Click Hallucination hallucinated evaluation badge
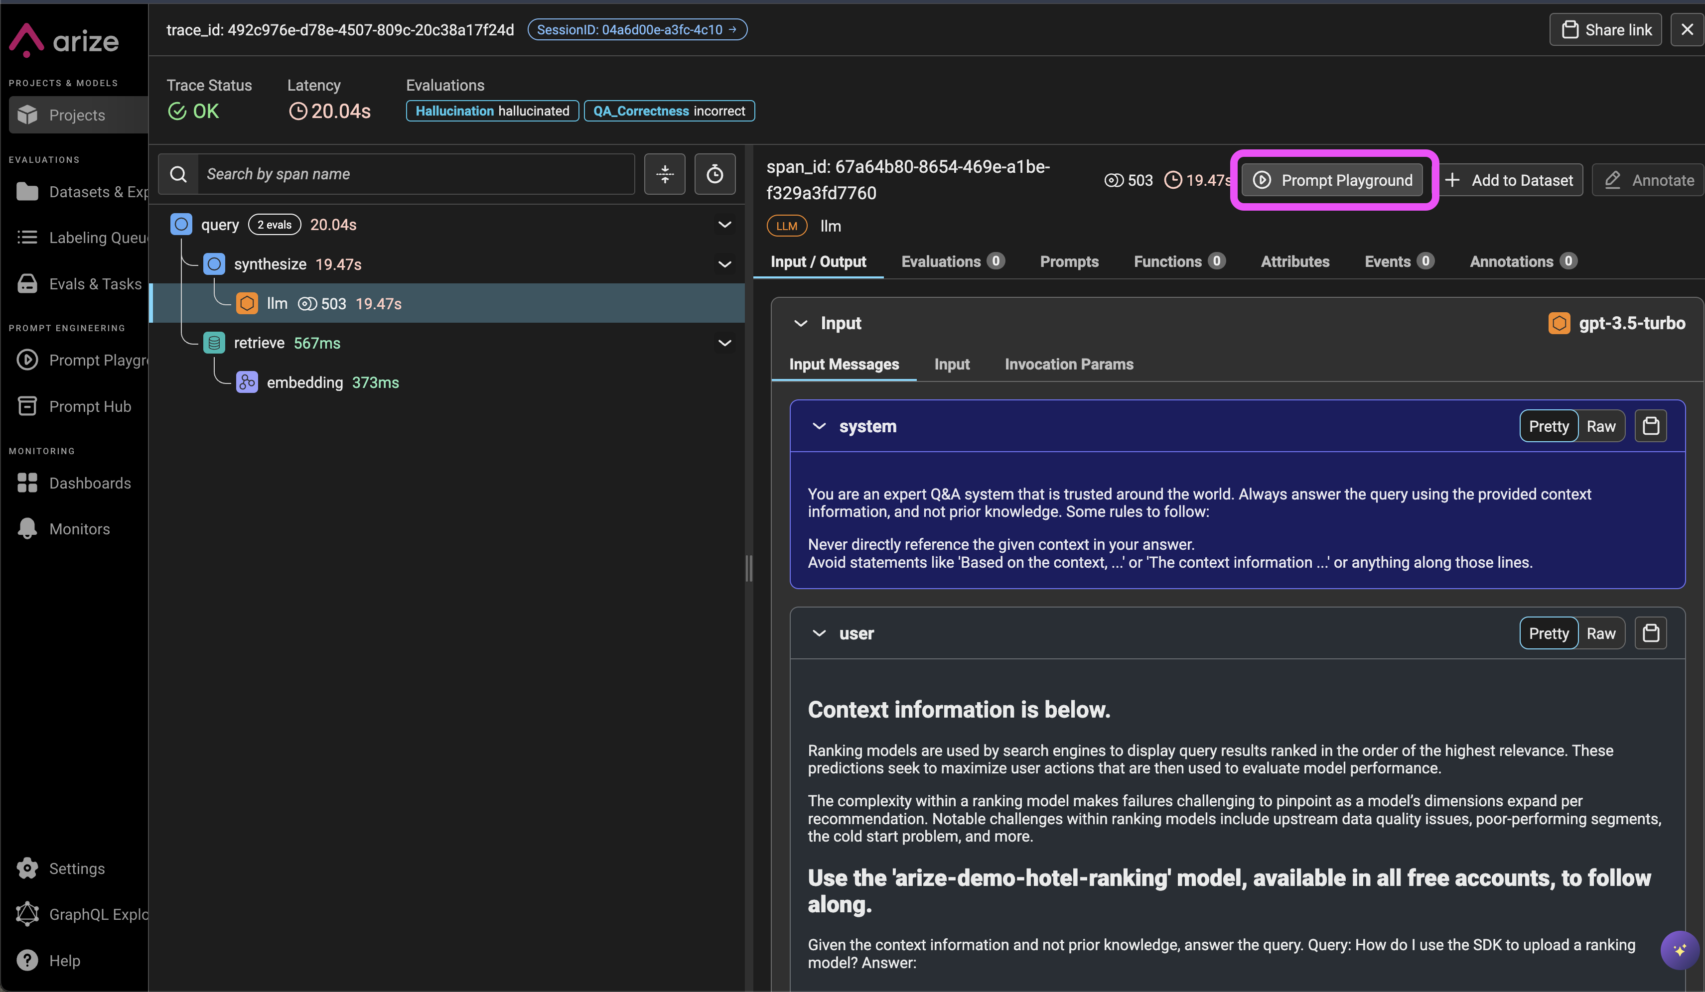1705x992 pixels. (x=492, y=111)
